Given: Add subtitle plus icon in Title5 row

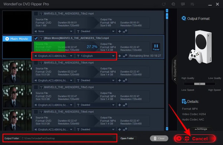Looking at the screenshot, I should pyautogui.click(x=120, y=105).
